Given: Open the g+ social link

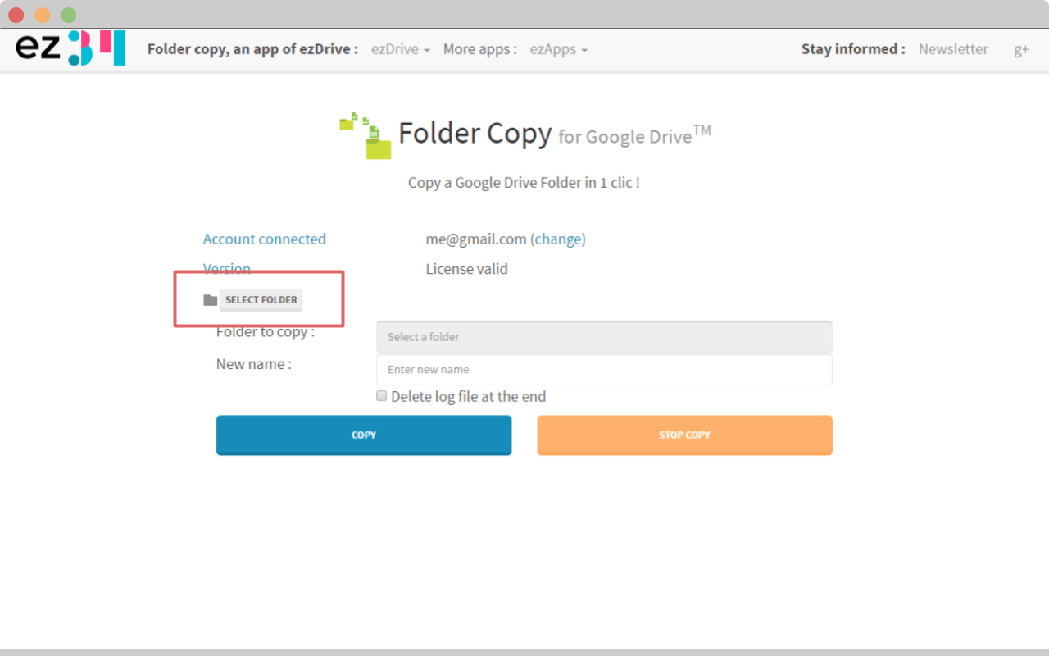Looking at the screenshot, I should click(x=1021, y=49).
